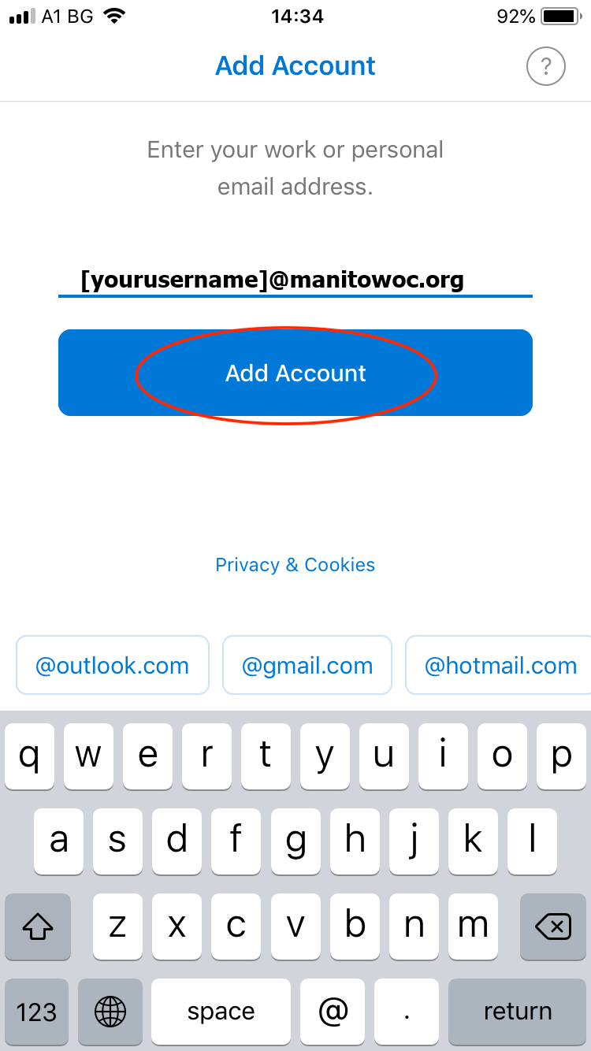Tap the return key
591x1051 pixels.
tap(517, 1011)
